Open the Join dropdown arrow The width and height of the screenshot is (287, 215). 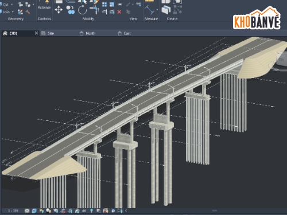(13, 12)
